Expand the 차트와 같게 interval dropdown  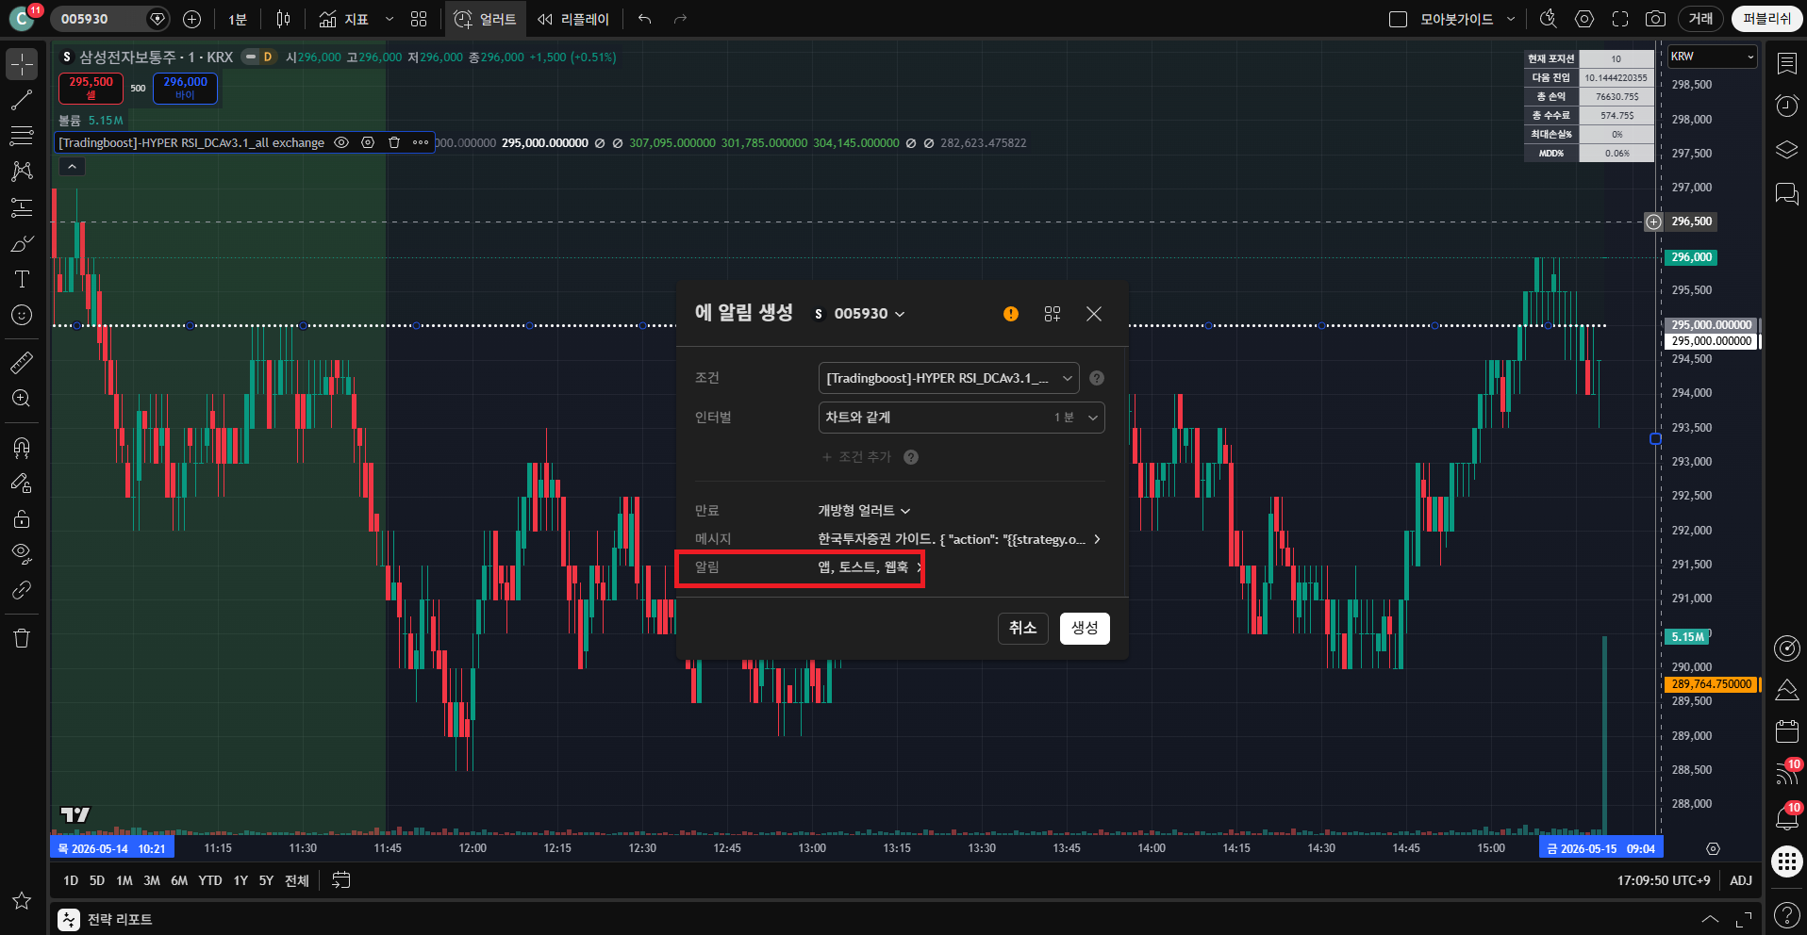click(961, 418)
